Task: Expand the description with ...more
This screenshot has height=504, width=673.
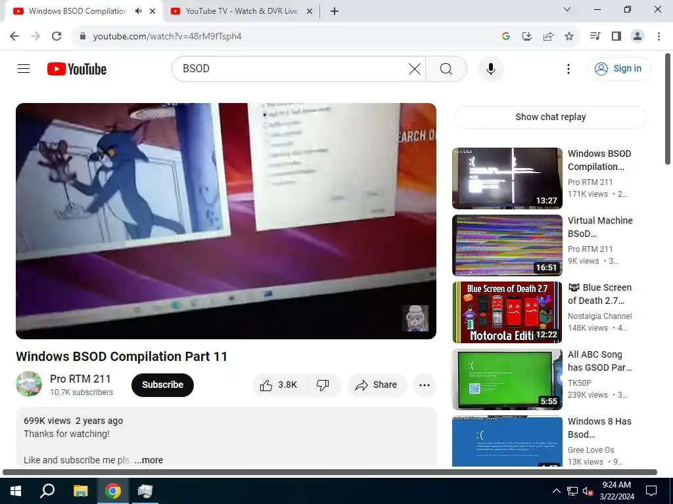Action: pos(149,460)
